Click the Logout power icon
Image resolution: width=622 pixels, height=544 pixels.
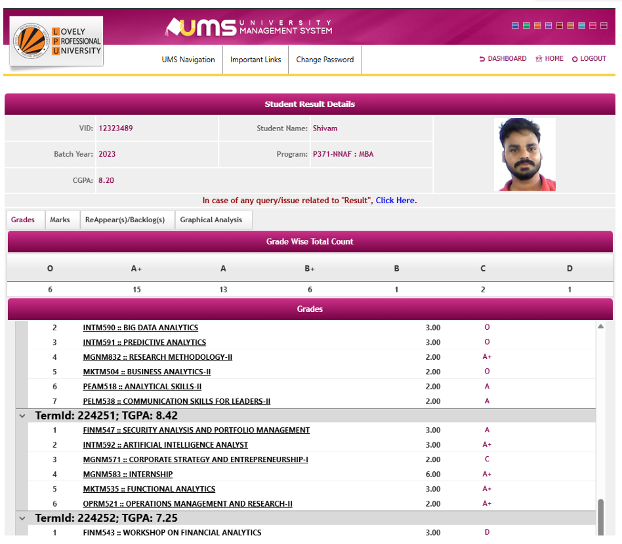tap(575, 59)
